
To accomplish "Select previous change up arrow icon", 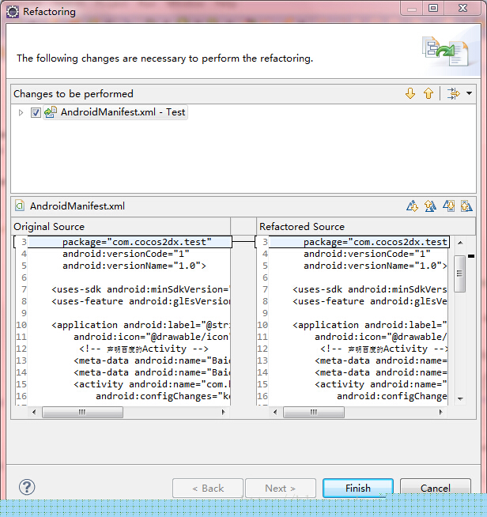I will [x=428, y=93].
